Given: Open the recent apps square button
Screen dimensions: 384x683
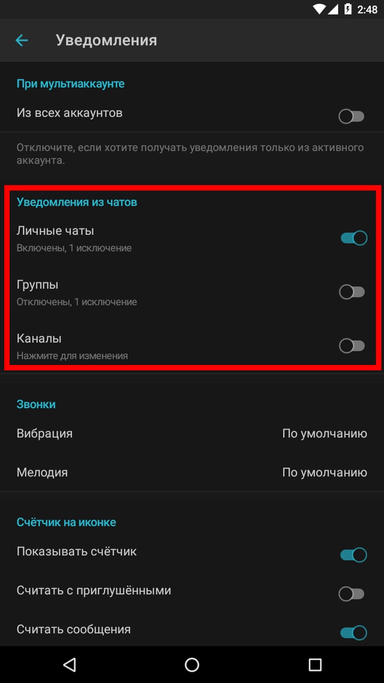Looking at the screenshot, I should tap(315, 664).
